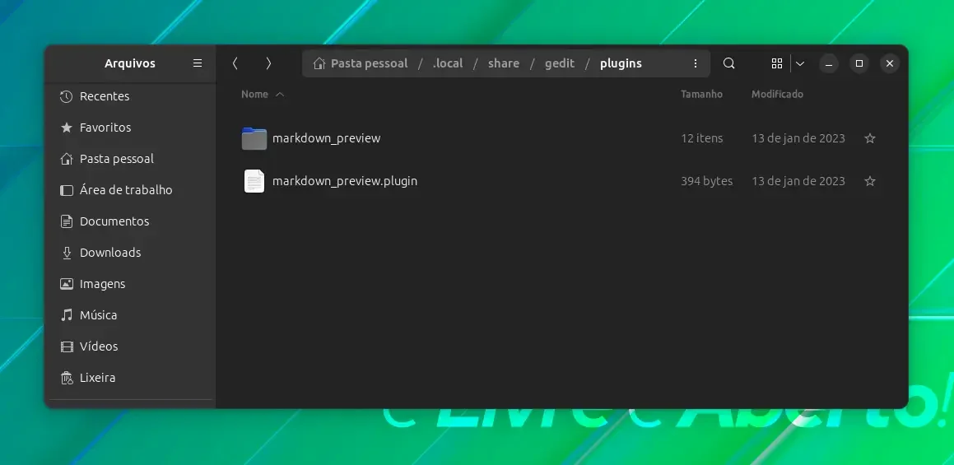
Task: Sort by Modificado column header
Action: coord(777,95)
